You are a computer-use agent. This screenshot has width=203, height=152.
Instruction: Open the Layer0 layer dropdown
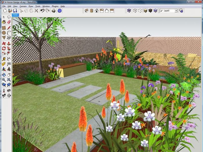coord(176,11)
